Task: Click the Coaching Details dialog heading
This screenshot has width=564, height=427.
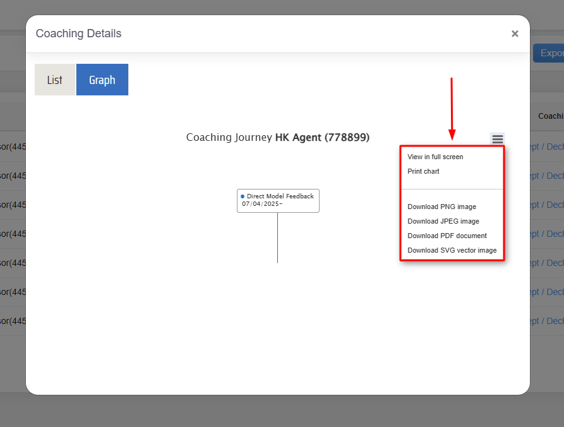Action: click(x=78, y=33)
